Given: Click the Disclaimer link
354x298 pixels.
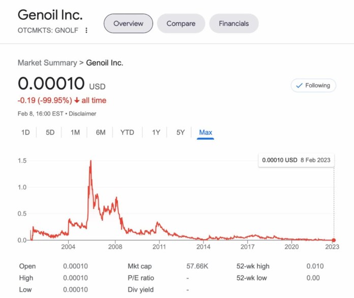Looking at the screenshot, I should [x=82, y=113].
